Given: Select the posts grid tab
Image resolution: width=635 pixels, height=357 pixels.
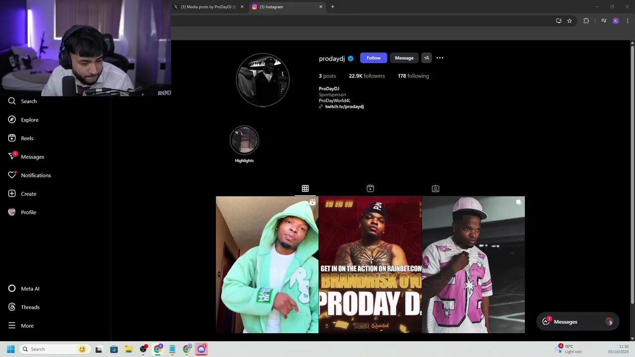Looking at the screenshot, I should tap(305, 188).
